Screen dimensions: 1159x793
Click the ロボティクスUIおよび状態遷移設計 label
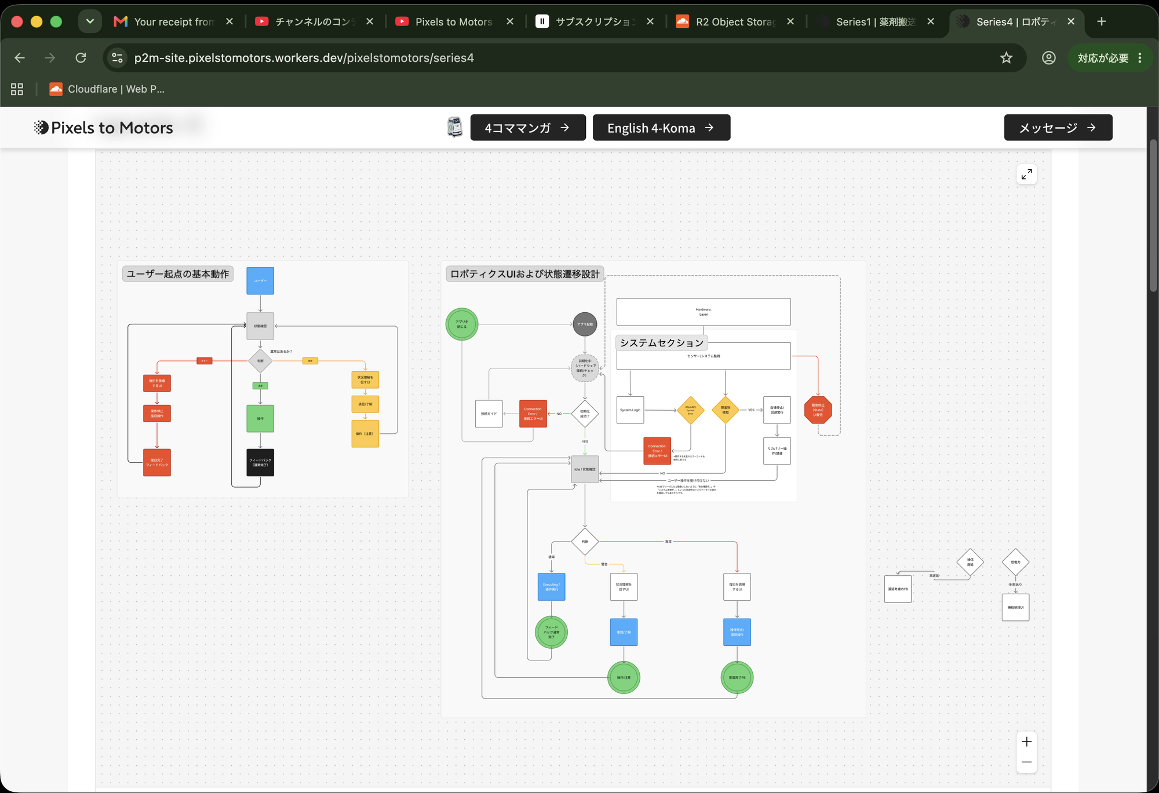coord(525,274)
